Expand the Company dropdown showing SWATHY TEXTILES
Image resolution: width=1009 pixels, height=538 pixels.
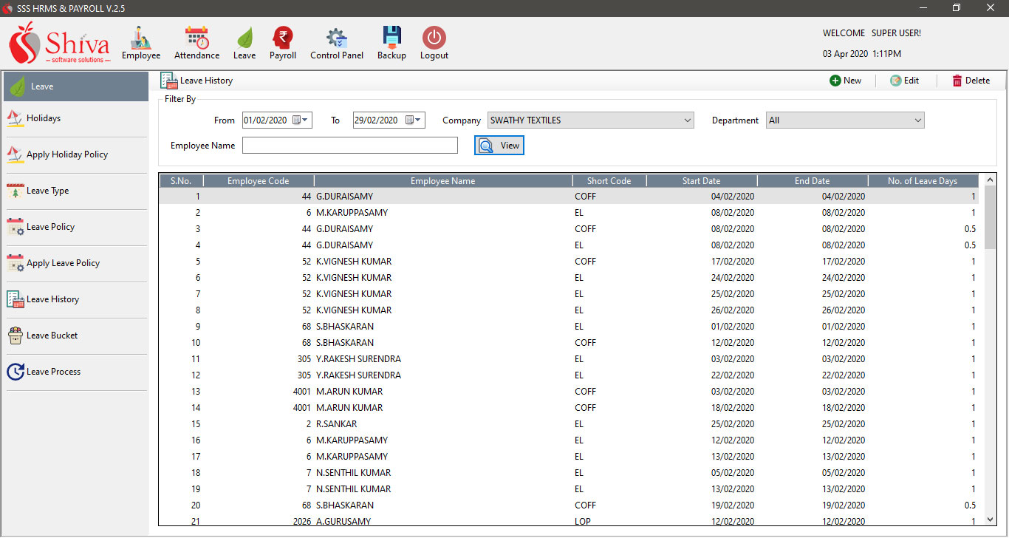click(x=687, y=120)
